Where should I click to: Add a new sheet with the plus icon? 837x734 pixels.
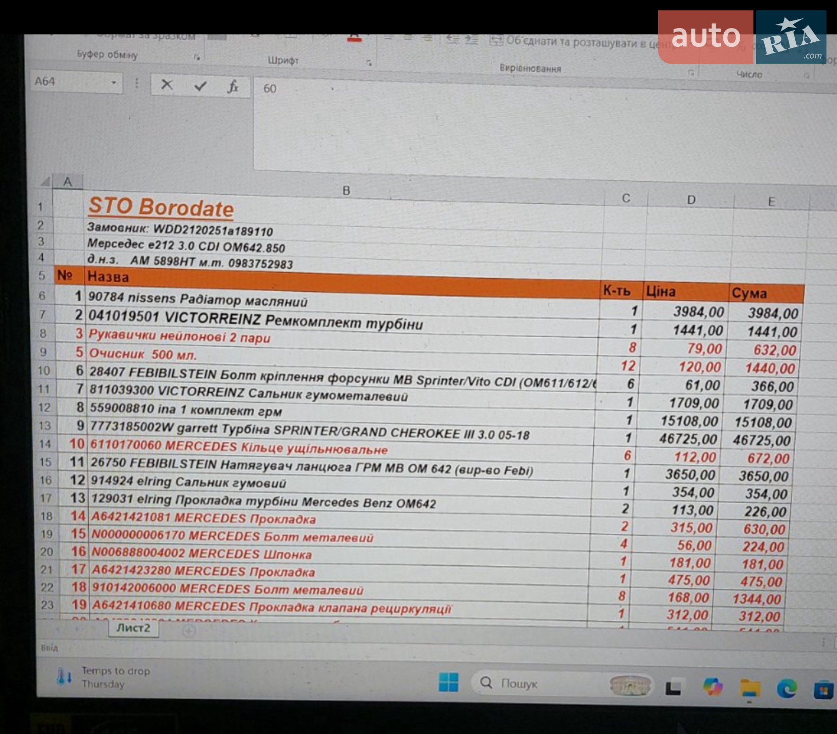(189, 631)
